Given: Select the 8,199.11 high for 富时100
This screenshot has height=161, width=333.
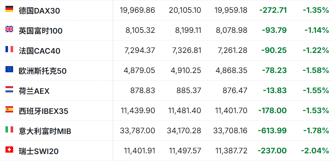Looking at the screenshot, I should pyautogui.click(x=188, y=30).
